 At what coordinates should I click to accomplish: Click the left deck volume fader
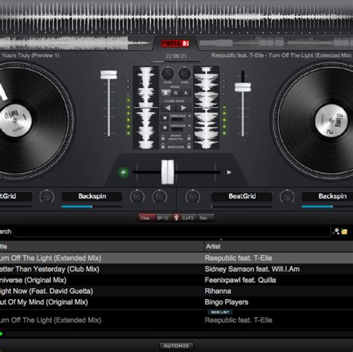(109, 75)
